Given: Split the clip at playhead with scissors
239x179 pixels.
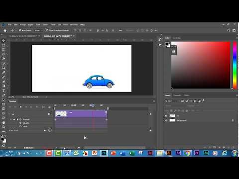Looking at the screenshot, I should (x=43, y=107).
